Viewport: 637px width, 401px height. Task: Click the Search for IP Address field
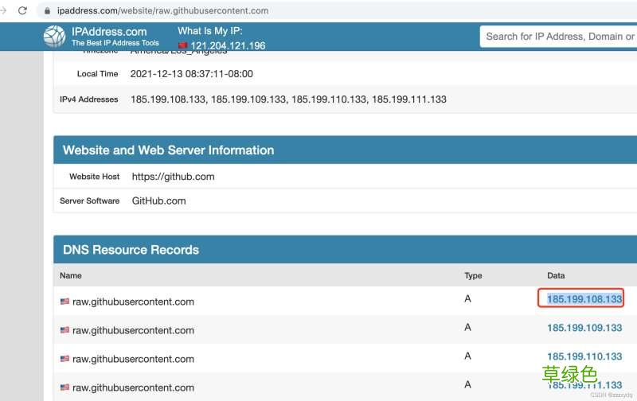pos(559,37)
